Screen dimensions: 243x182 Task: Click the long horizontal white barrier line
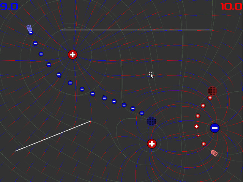point(136,30)
